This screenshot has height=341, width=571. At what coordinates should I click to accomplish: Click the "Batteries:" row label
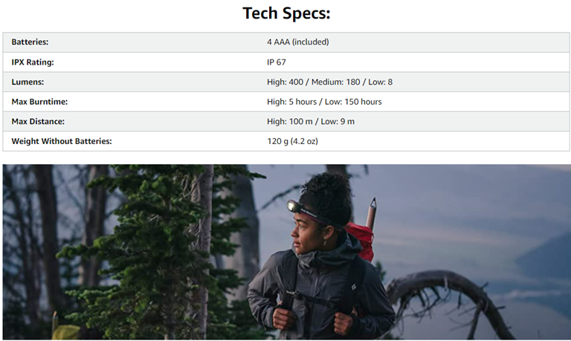(30, 42)
